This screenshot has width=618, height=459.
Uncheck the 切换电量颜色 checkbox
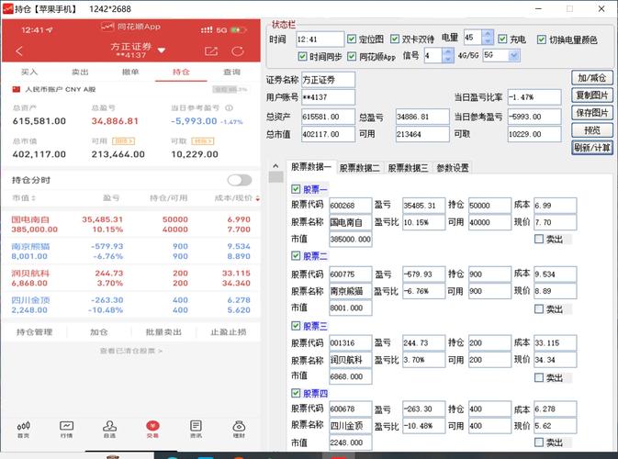(x=541, y=39)
